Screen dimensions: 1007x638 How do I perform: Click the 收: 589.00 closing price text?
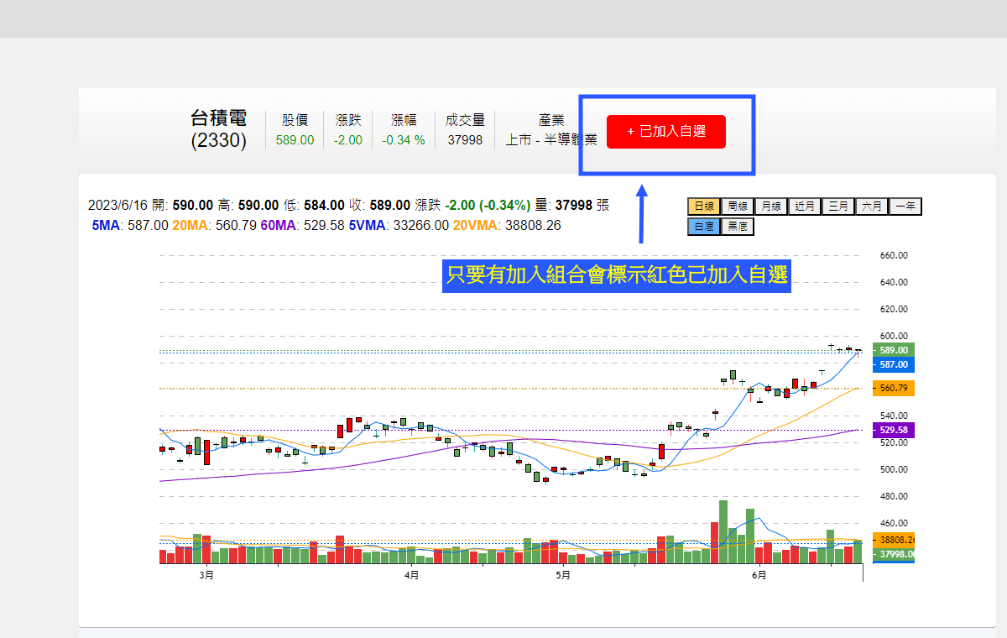pos(382,205)
